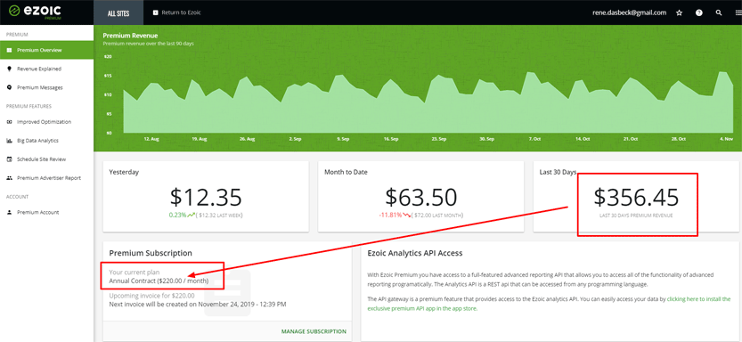Open Premium Overview in the sidebar
Image resolution: width=742 pixels, height=342 pixels.
47,50
